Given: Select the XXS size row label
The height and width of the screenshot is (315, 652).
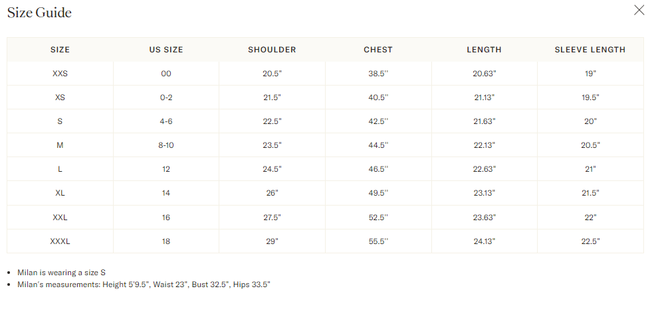Looking at the screenshot, I should click(60, 74).
